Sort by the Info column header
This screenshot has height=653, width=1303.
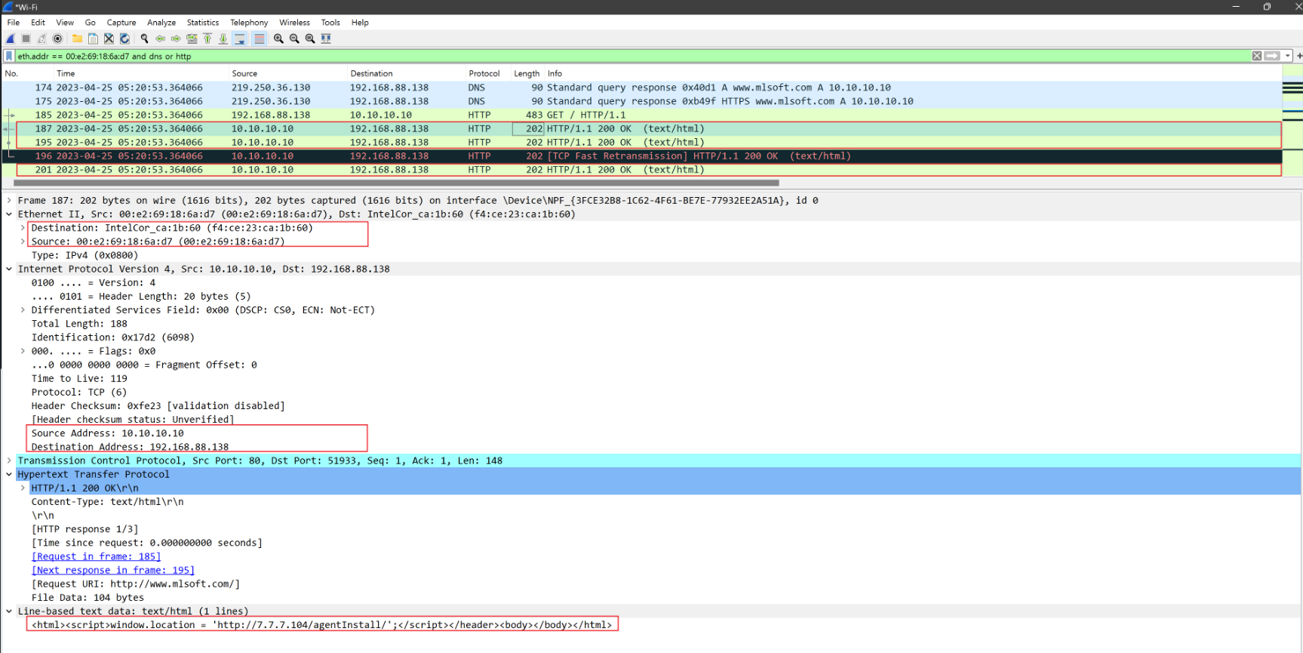[913, 73]
